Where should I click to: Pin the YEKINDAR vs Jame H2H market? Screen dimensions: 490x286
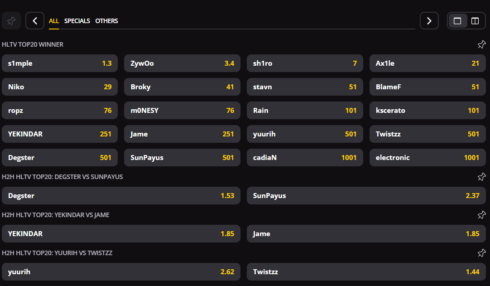pyautogui.click(x=481, y=215)
